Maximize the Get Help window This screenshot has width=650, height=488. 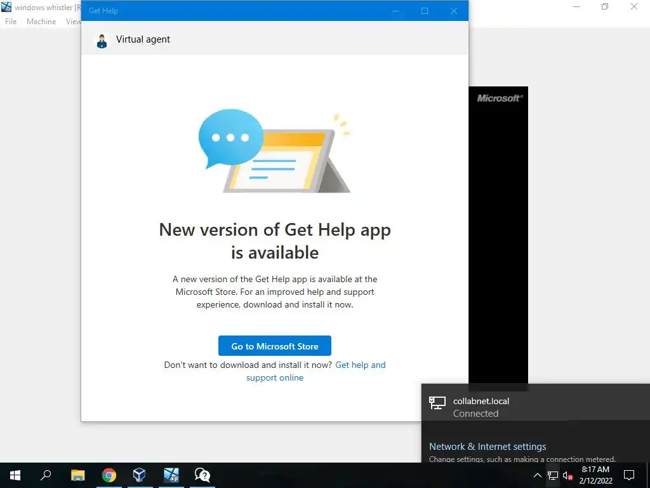click(x=425, y=11)
